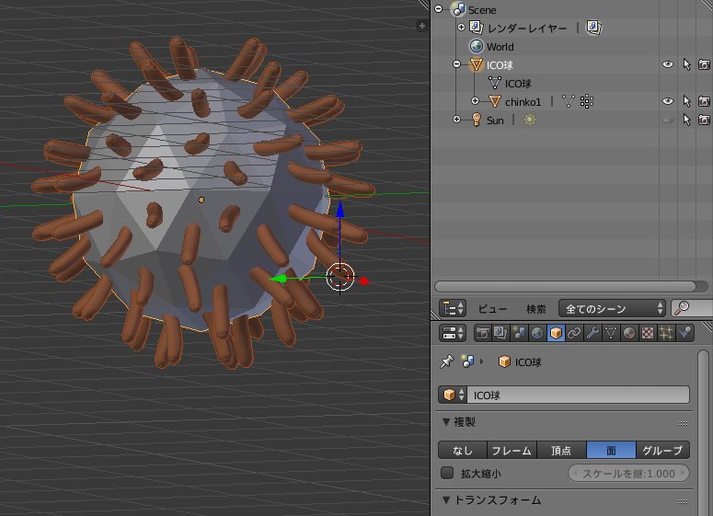This screenshot has height=516, width=713.
Task: Select フレーム duplication option
Action: [512, 450]
